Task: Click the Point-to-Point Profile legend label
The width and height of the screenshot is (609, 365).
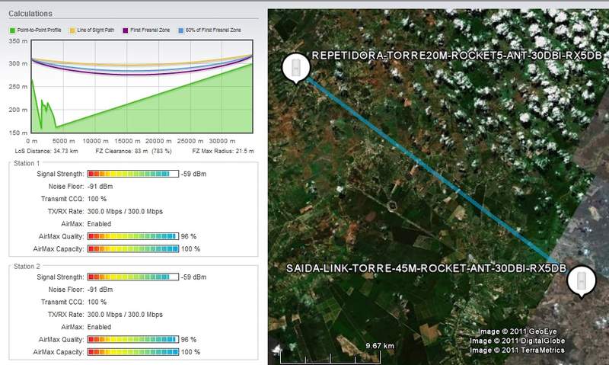Action: [x=40, y=30]
